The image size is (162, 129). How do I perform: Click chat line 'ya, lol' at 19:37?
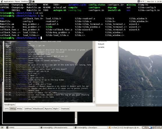[x=32, y=99]
